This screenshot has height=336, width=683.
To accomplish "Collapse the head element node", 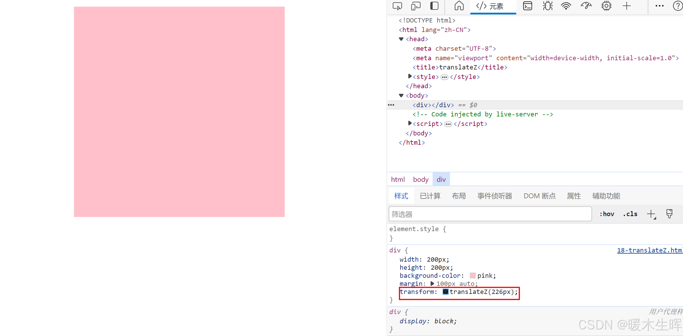I will click(x=401, y=39).
